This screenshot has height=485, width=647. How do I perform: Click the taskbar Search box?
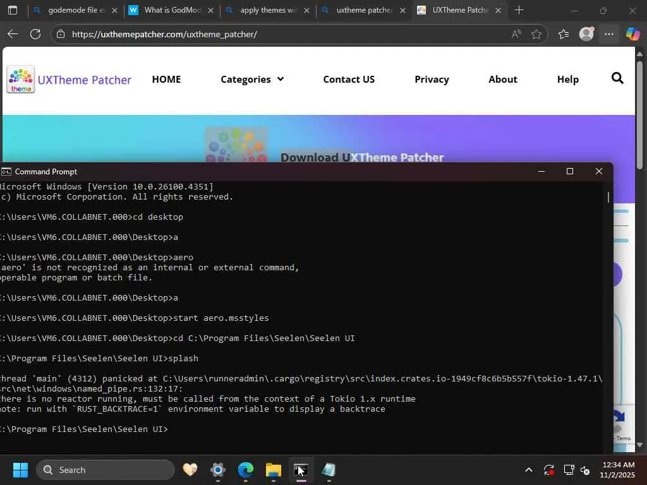point(106,470)
